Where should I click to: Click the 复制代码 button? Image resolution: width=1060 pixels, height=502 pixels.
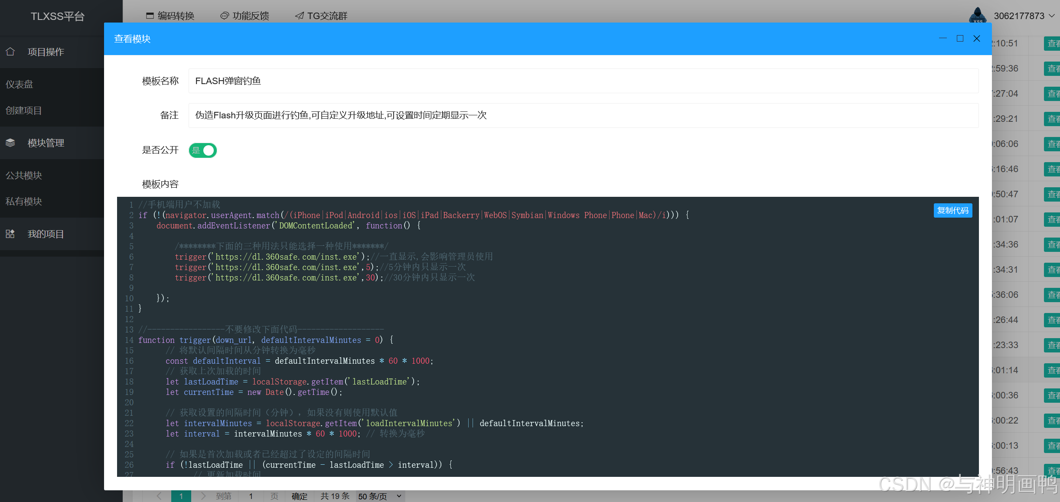tap(952, 211)
